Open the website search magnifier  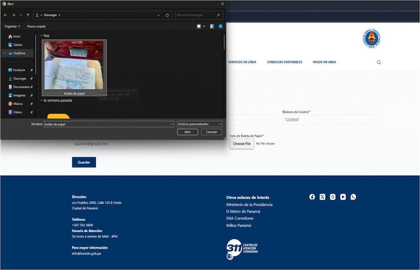[379, 63]
